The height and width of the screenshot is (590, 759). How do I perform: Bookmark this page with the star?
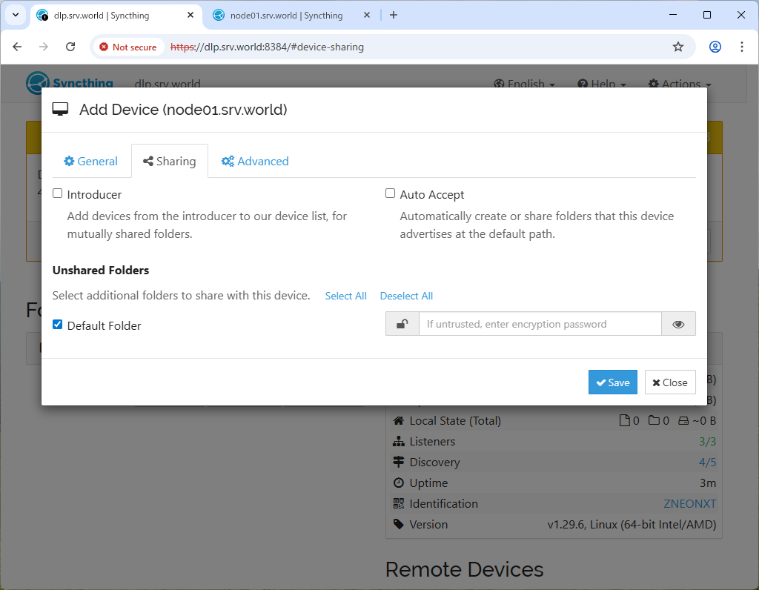[677, 47]
